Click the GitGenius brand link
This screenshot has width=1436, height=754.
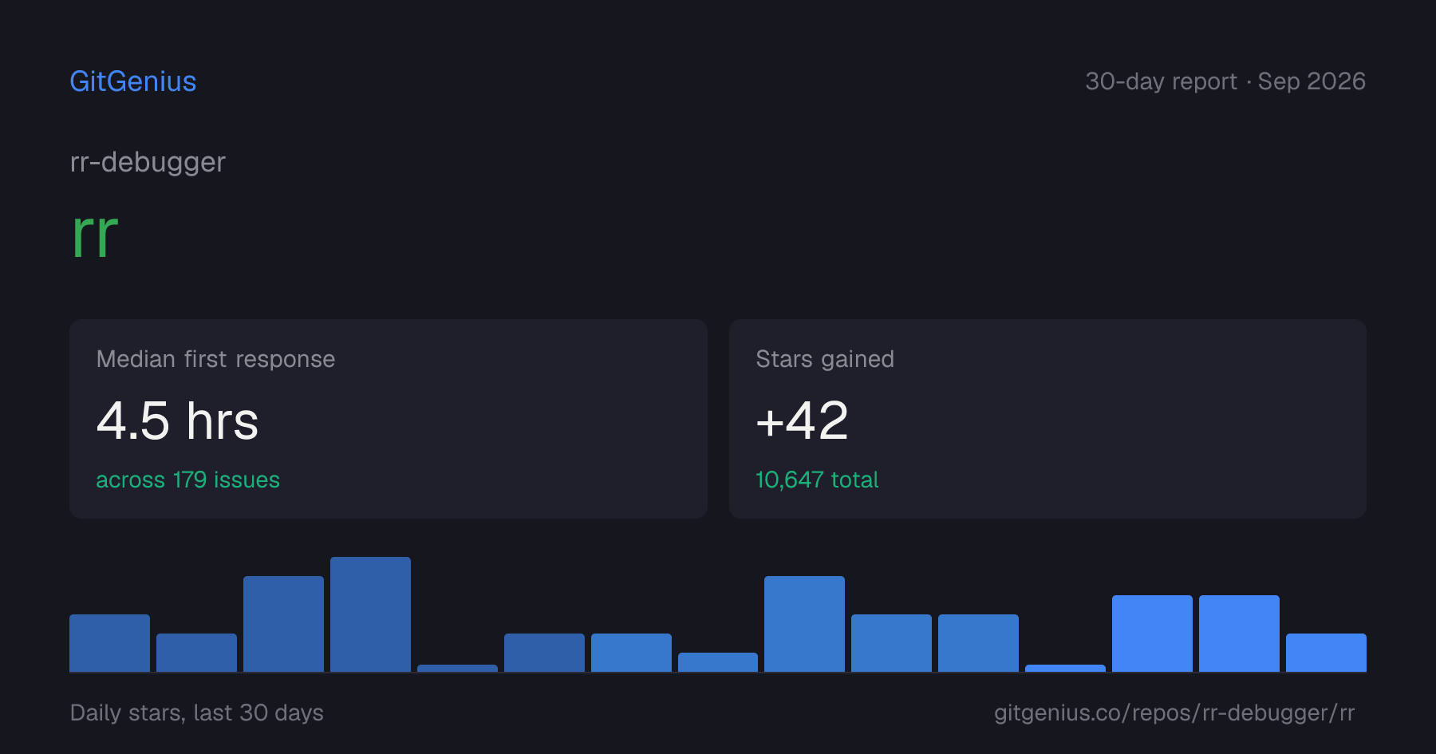[133, 81]
